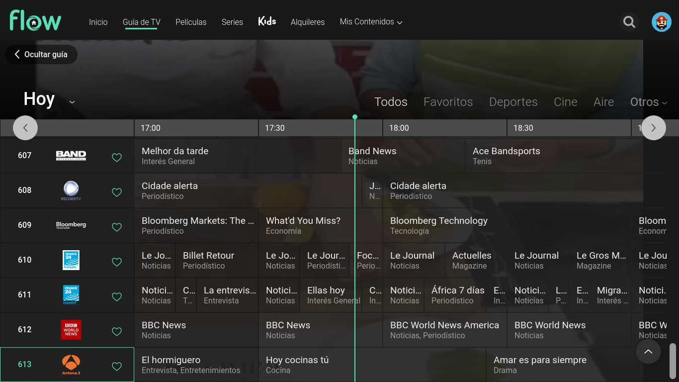Click the scroll-to-top arrow button

tap(648, 352)
